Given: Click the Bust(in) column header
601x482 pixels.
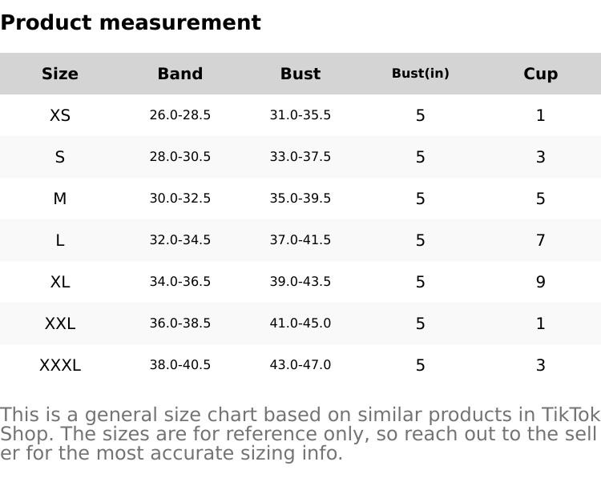Looking at the screenshot, I should click(420, 74).
